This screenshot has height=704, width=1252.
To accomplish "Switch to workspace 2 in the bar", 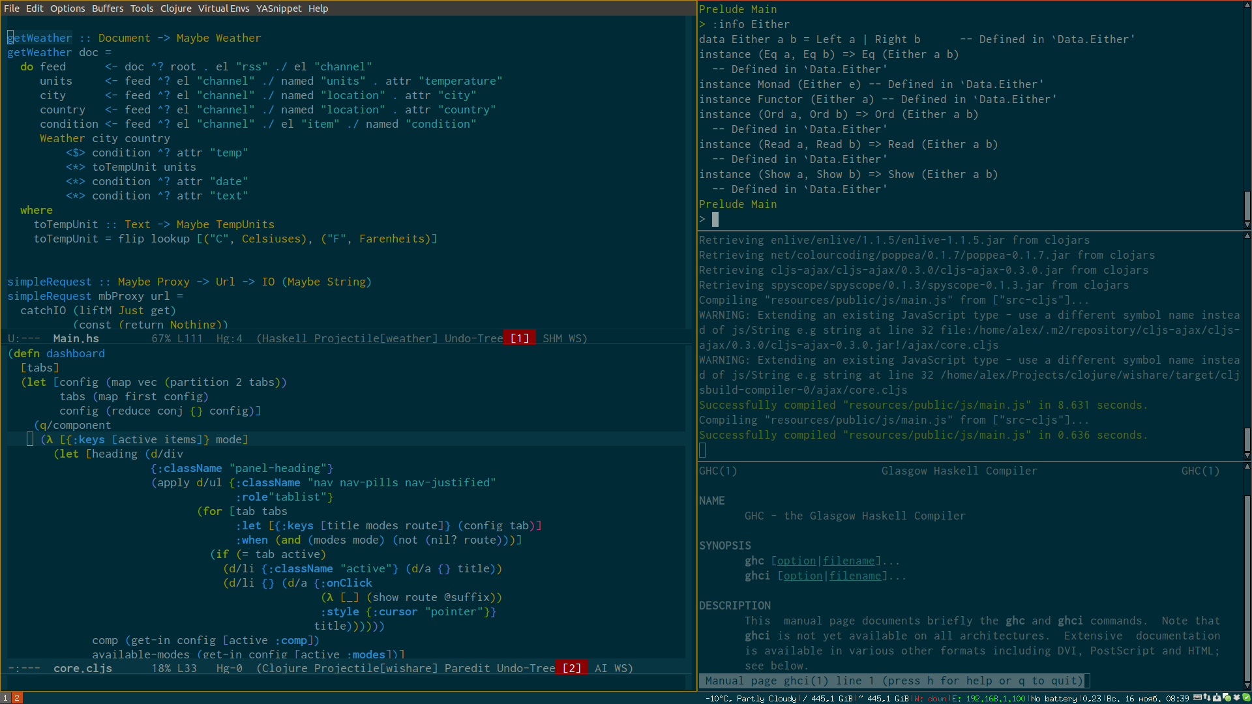I will tap(17, 698).
